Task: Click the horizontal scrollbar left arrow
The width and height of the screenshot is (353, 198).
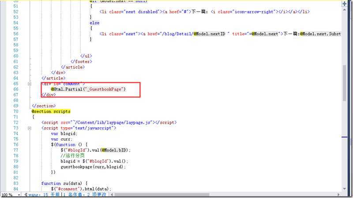Action: (x=112, y=194)
